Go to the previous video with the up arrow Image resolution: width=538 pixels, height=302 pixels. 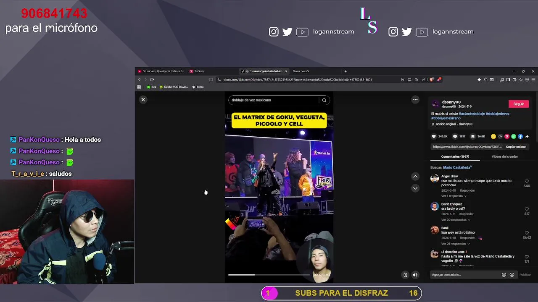pos(415,177)
